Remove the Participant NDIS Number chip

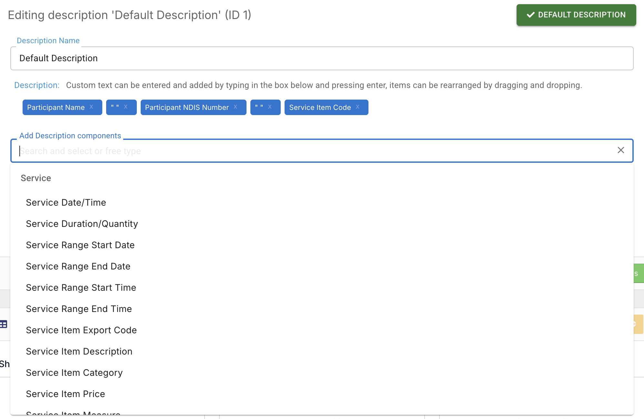point(236,107)
